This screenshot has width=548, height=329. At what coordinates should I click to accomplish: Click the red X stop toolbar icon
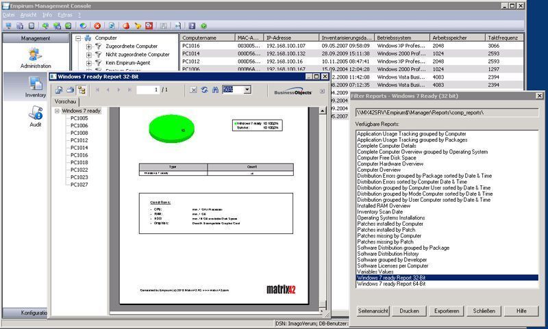[x=97, y=26]
